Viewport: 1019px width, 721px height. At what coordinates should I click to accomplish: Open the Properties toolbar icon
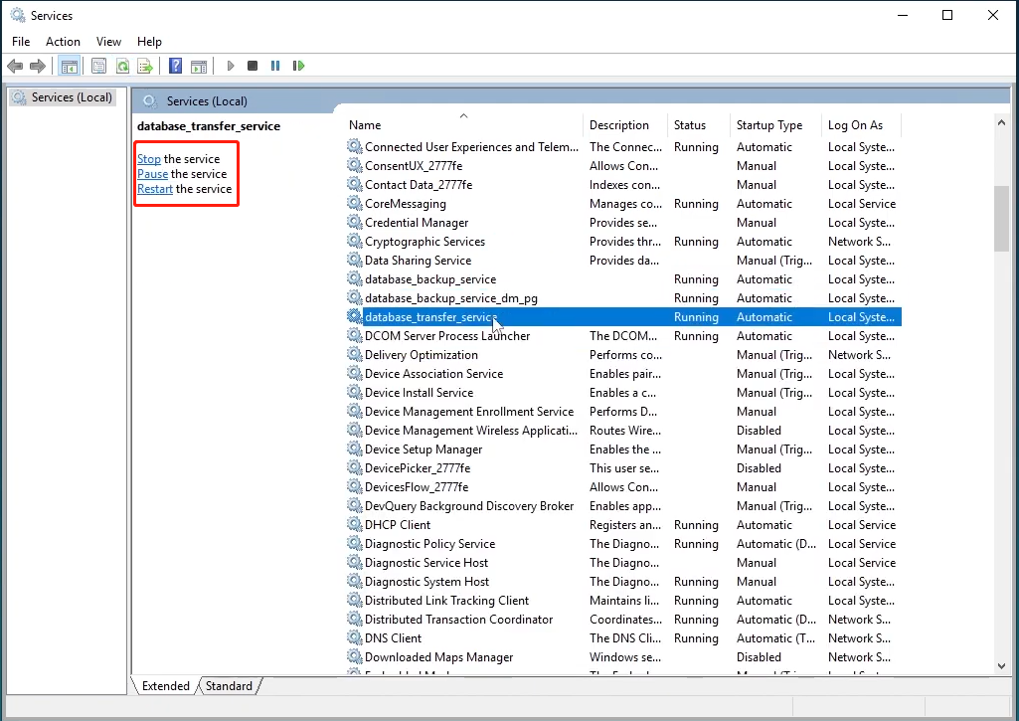pos(98,66)
